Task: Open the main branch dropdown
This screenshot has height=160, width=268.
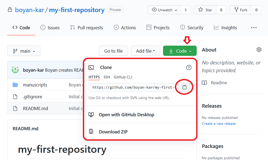Action: pos(24,51)
